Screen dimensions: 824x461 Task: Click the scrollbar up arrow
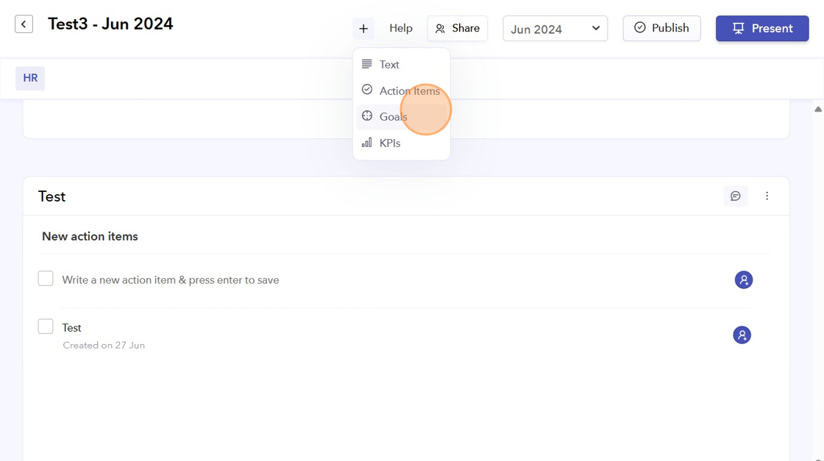(x=818, y=110)
